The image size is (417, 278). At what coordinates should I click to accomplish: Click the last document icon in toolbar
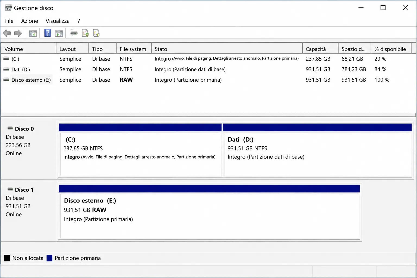click(96, 33)
